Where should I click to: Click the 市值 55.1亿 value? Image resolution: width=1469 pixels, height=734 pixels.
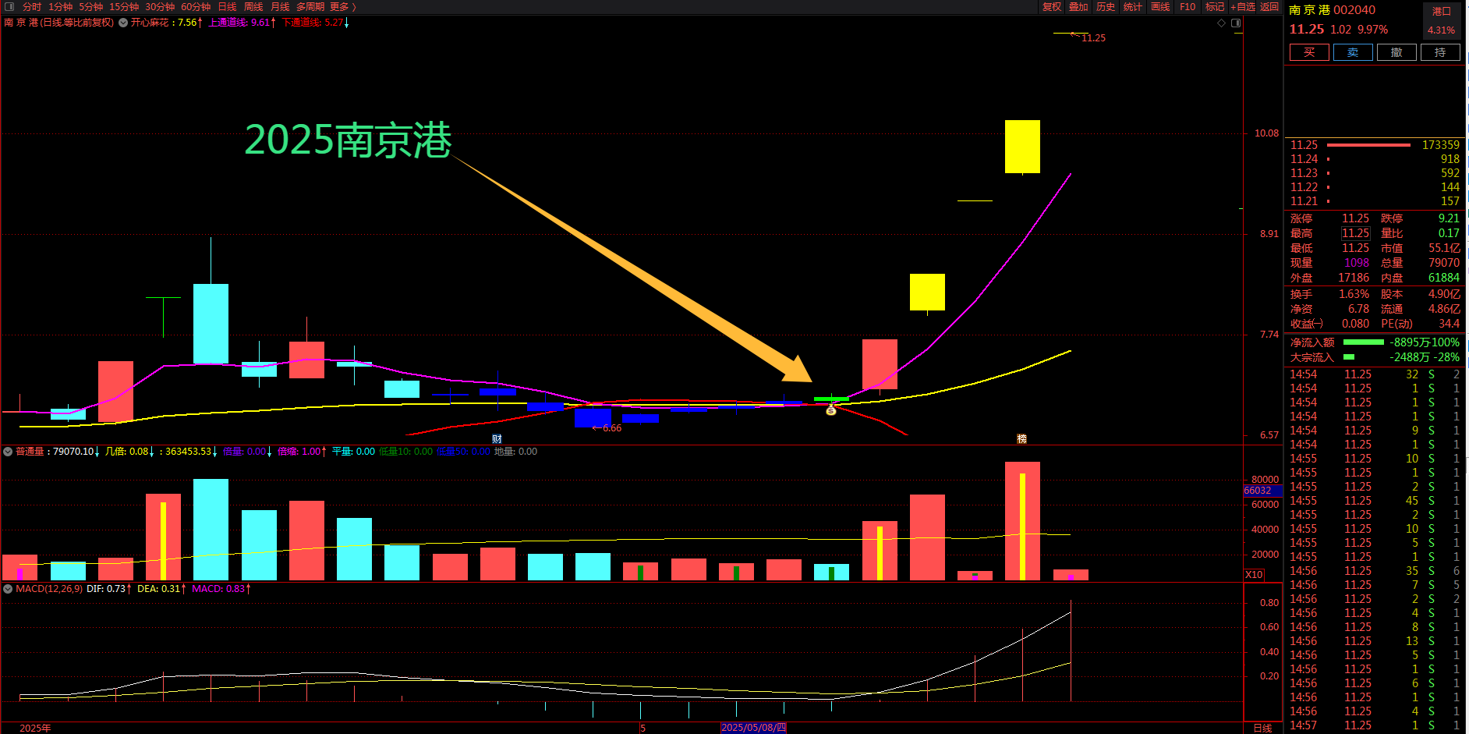[x=1444, y=248]
